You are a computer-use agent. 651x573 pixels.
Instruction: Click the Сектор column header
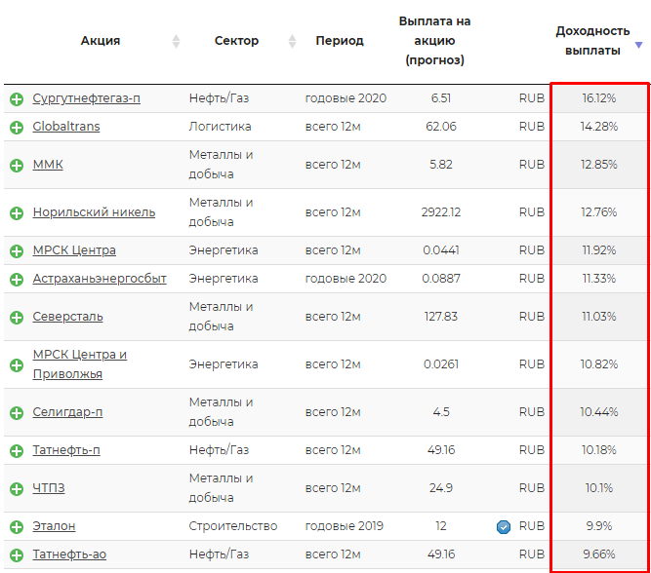click(x=236, y=41)
